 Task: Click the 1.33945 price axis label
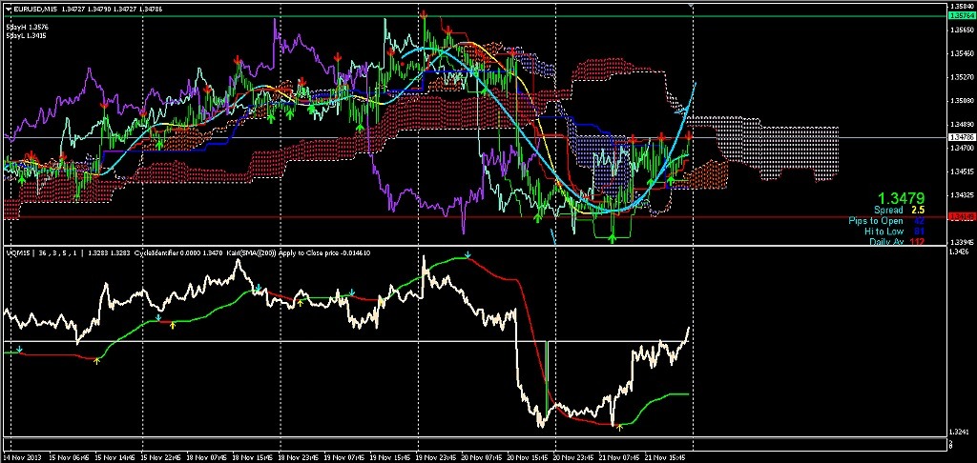[961, 241]
